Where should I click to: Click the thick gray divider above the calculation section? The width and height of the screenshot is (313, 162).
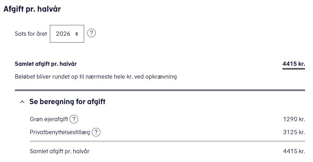click(x=160, y=90)
